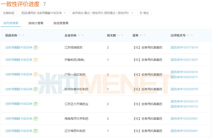Image resolution: width=212 pixels, height=138 pixels.
Task: Click the trash icon in 清空 button
Action: [x=141, y=13]
